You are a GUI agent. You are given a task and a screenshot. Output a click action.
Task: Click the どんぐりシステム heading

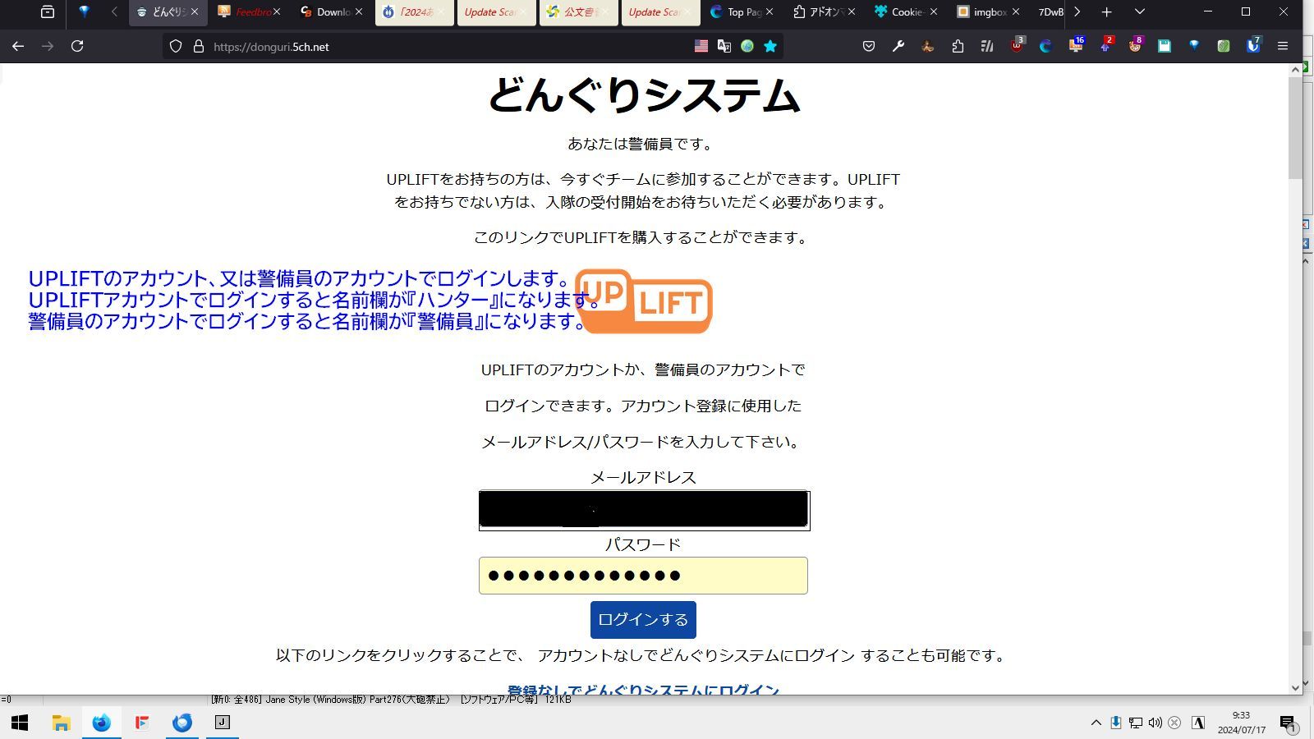coord(644,96)
